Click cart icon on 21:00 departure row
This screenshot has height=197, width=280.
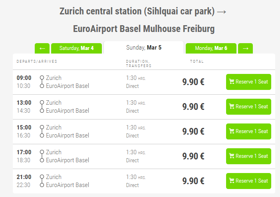click(232, 181)
